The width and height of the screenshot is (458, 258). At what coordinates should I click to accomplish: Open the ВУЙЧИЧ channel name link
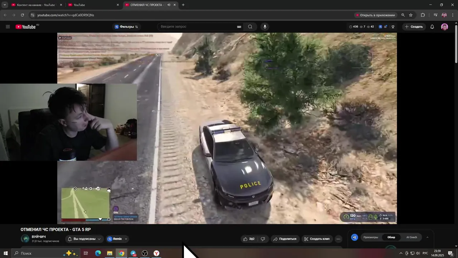click(39, 237)
